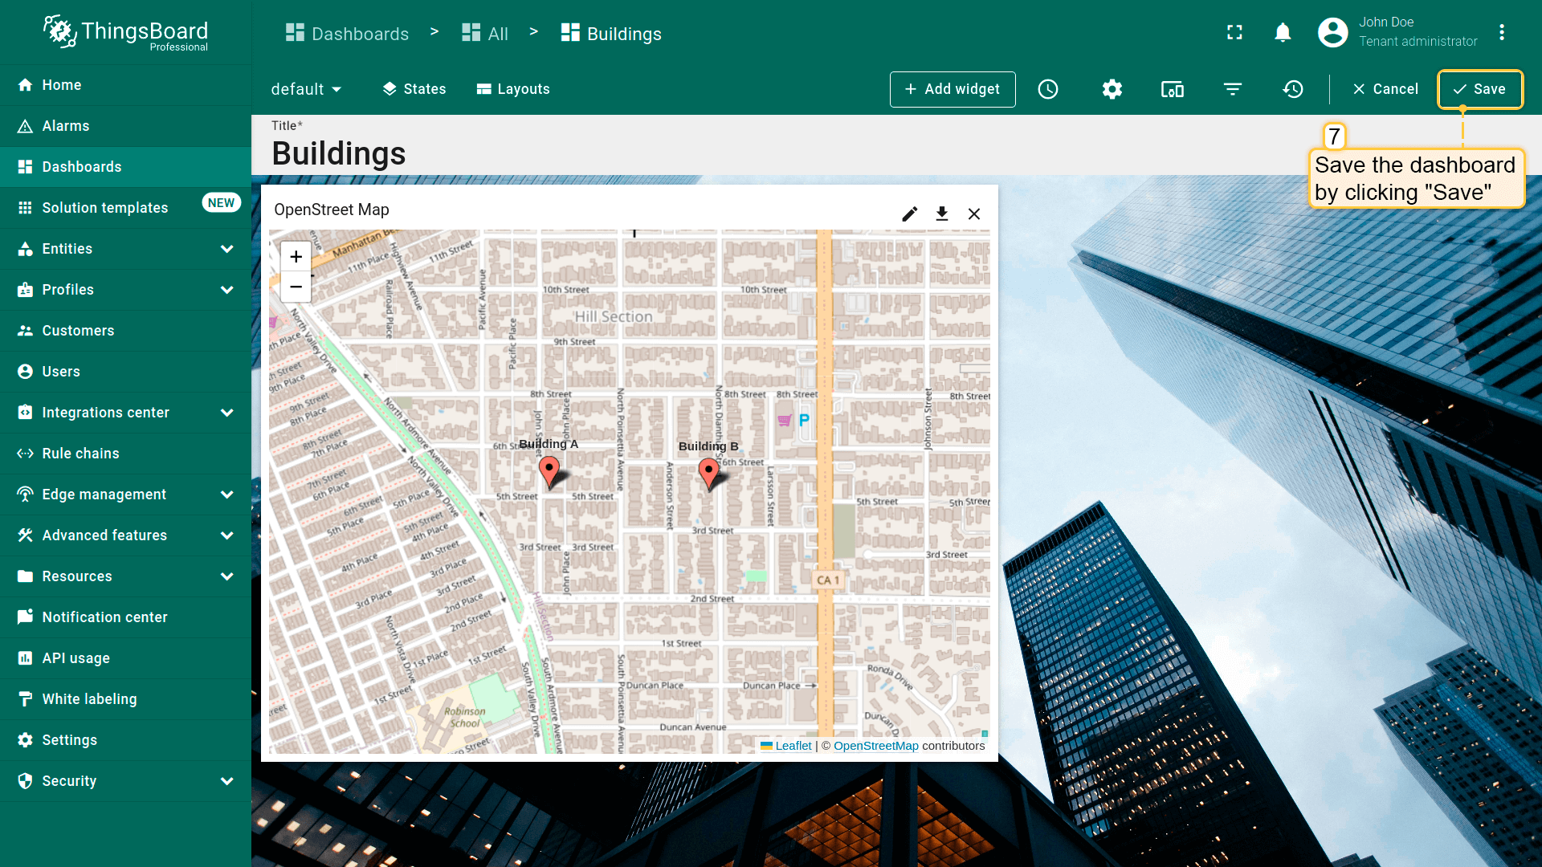Zoom out on the map

pyautogui.click(x=296, y=287)
